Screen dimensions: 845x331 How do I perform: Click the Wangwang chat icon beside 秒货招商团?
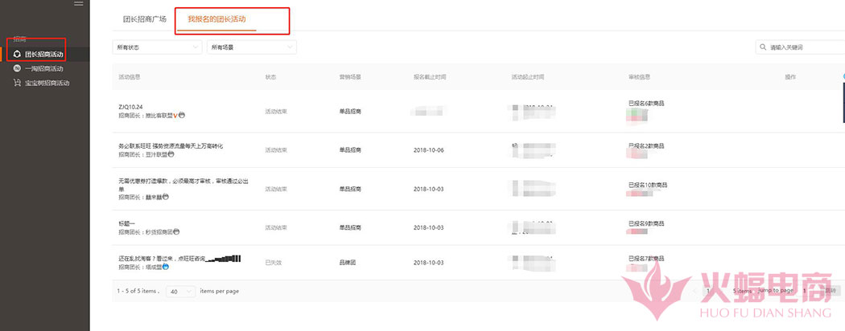click(x=176, y=232)
